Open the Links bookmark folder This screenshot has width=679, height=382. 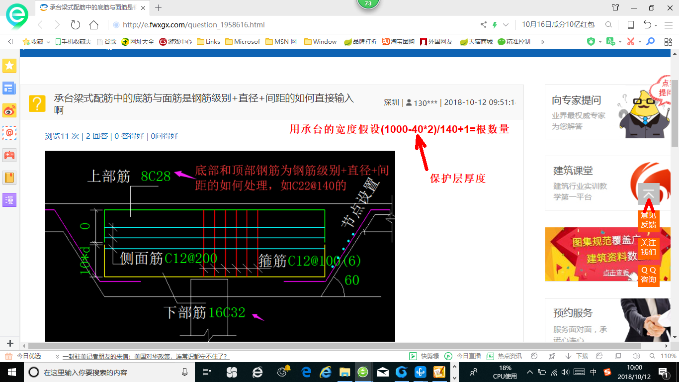(x=209, y=42)
